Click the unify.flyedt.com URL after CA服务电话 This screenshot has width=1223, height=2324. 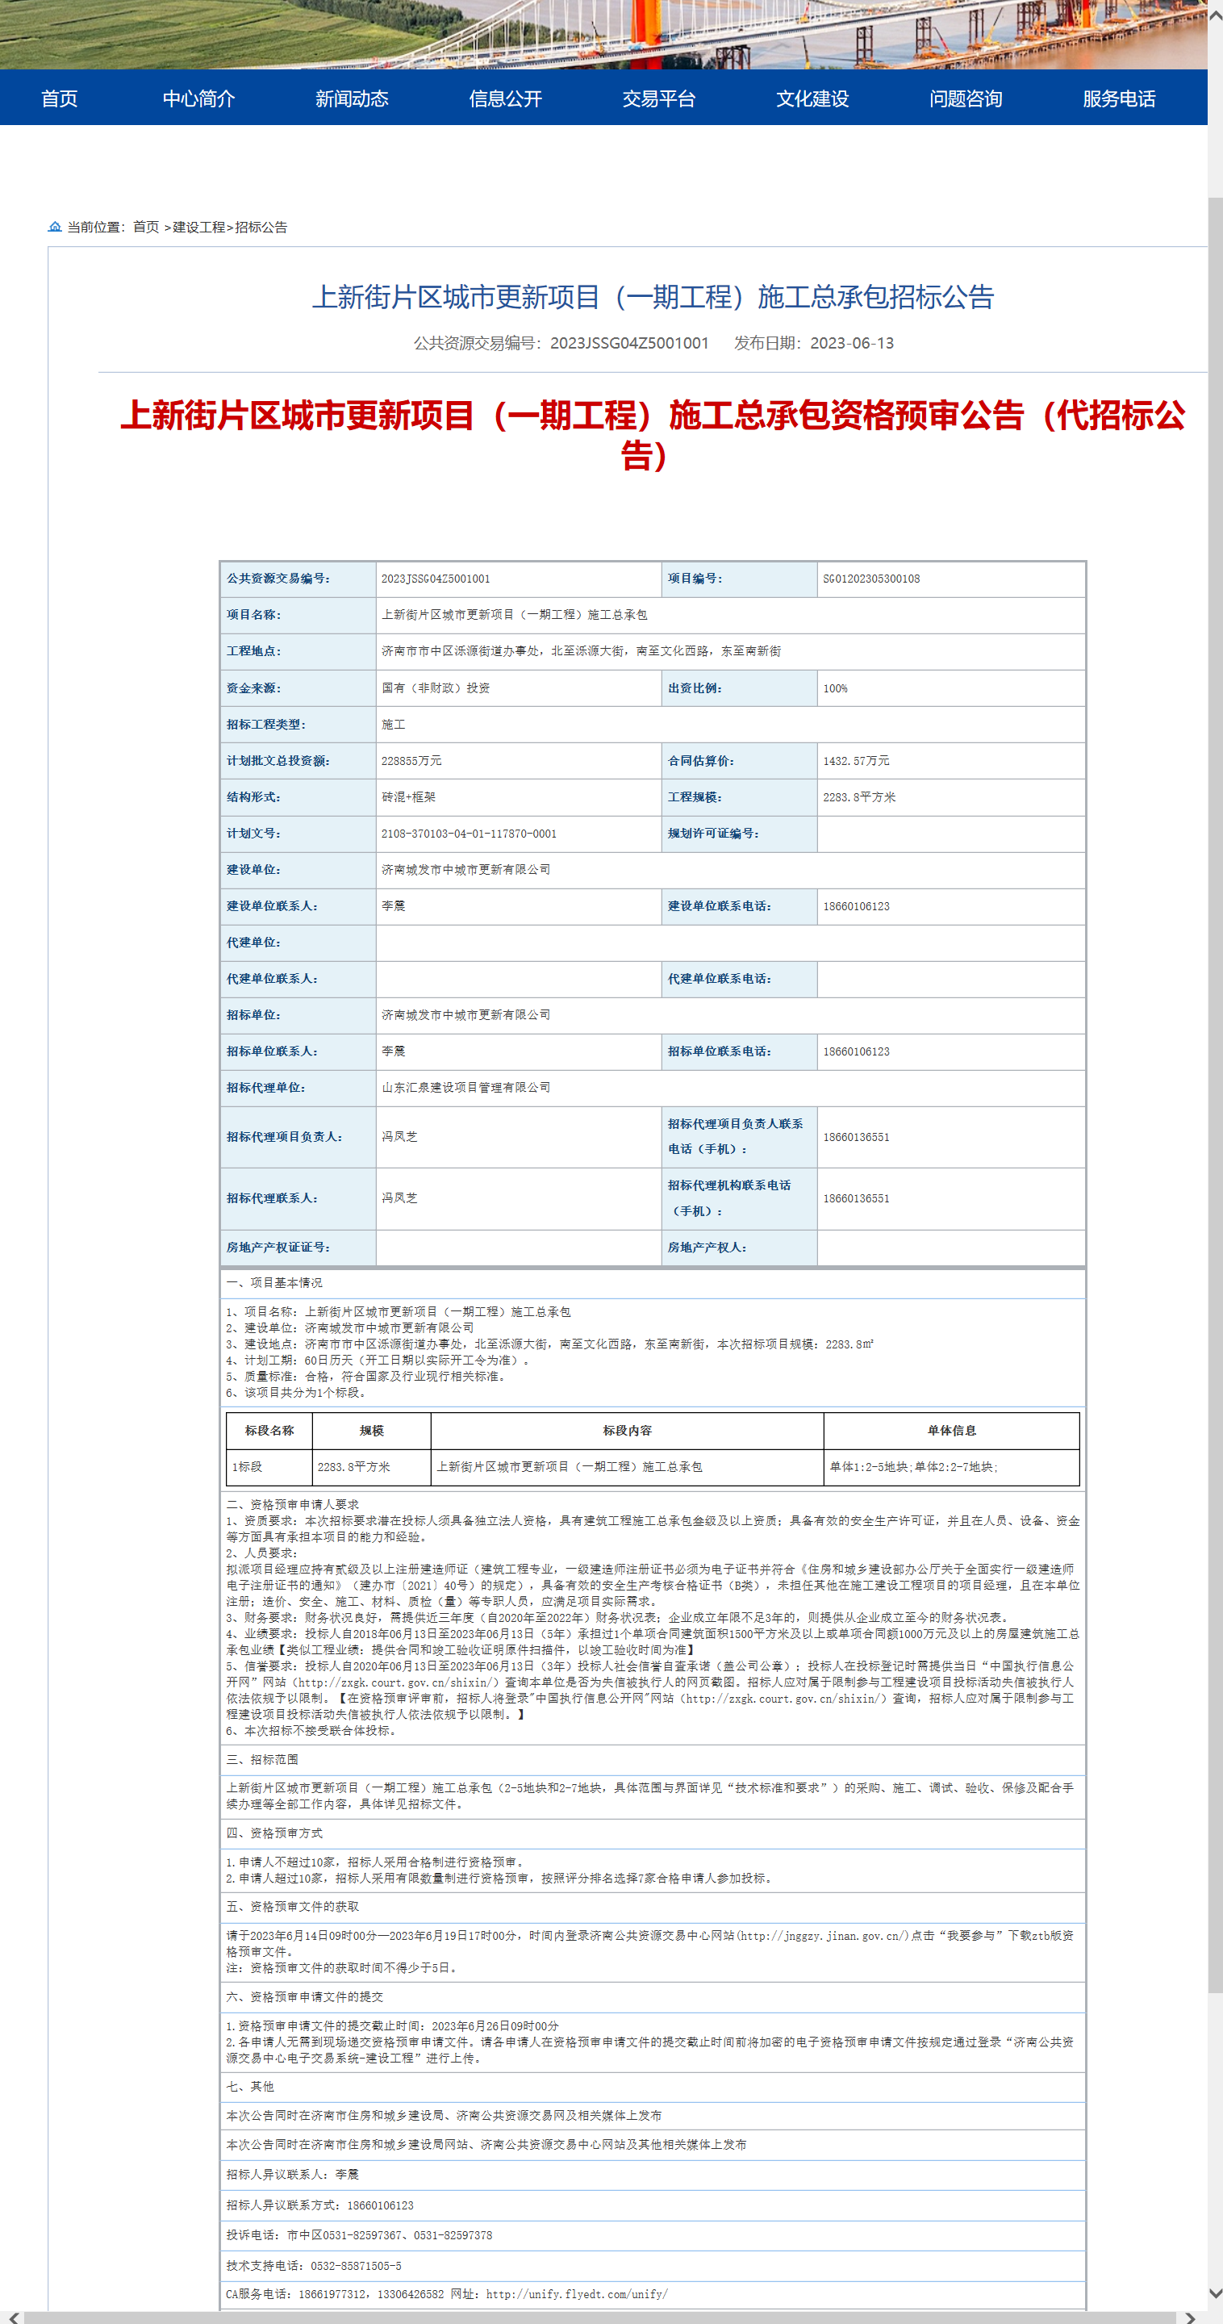[576, 2293]
